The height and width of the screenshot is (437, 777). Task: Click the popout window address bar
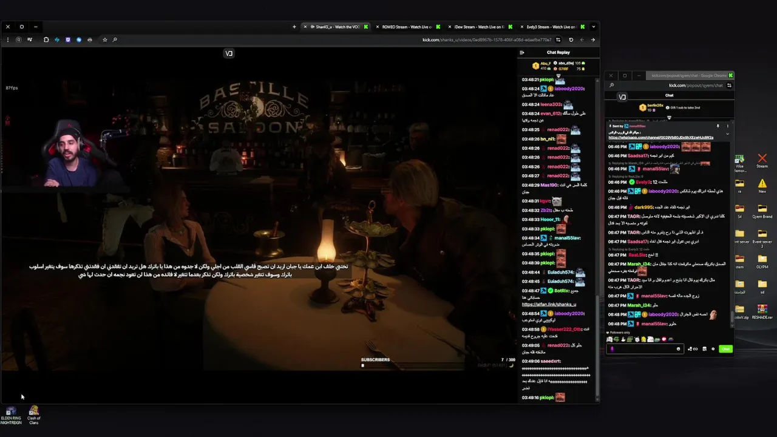[x=696, y=86]
